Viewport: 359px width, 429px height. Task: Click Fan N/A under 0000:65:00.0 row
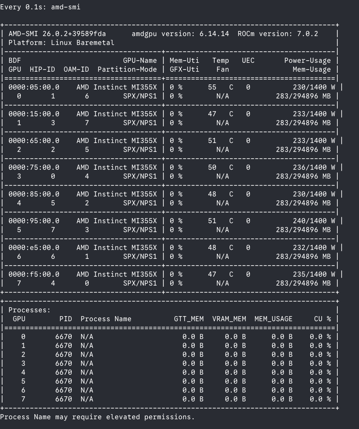(222, 150)
